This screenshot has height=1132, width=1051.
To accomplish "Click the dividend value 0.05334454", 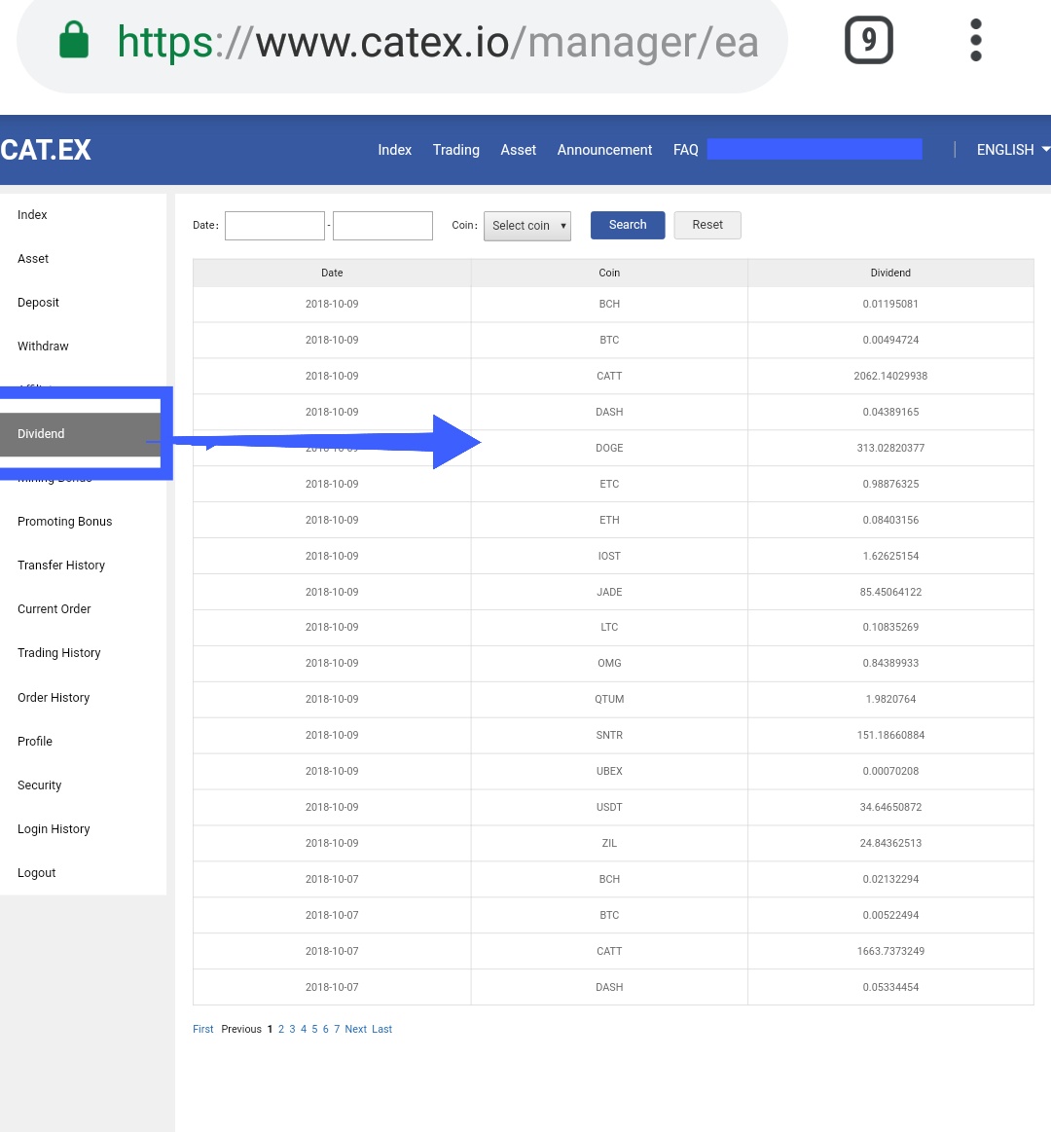I will tap(890, 988).
